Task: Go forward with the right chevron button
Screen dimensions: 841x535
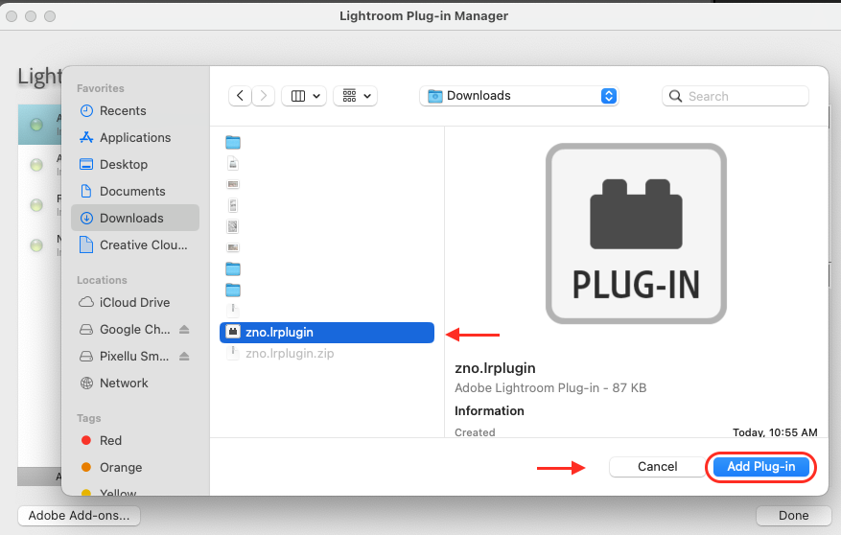Action: point(264,96)
